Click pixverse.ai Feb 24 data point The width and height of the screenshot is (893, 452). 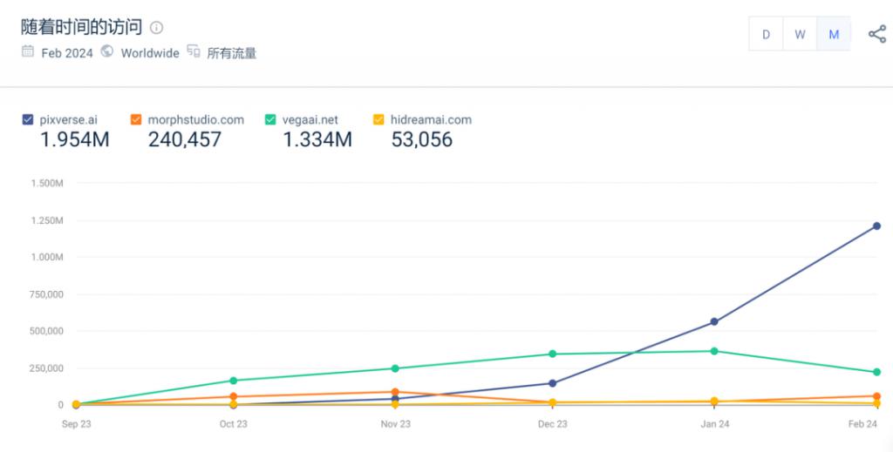(876, 226)
